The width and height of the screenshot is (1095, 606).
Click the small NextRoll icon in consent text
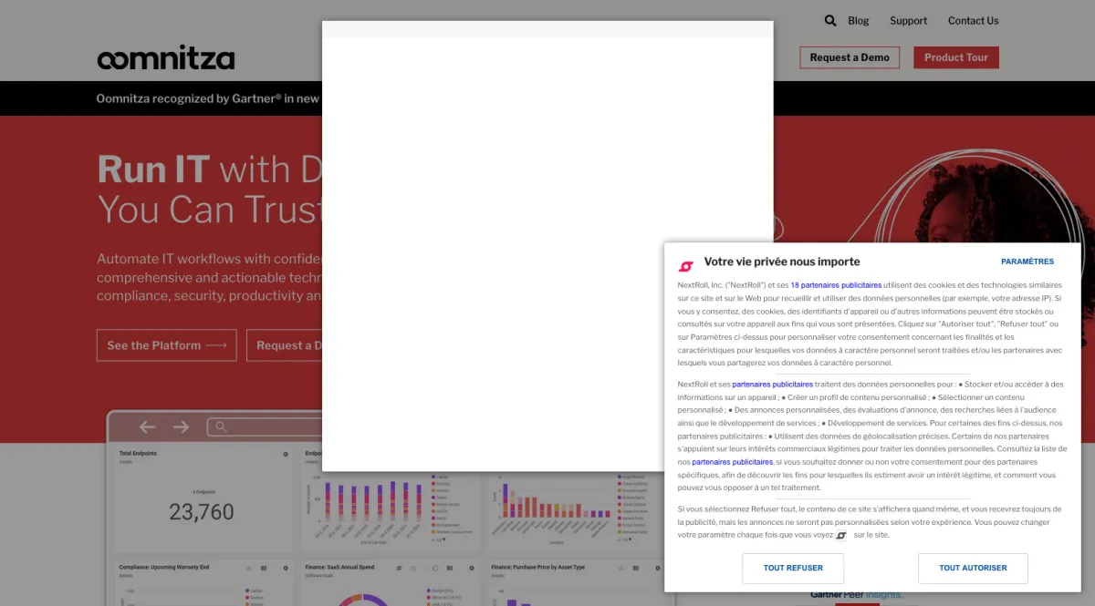(841, 536)
